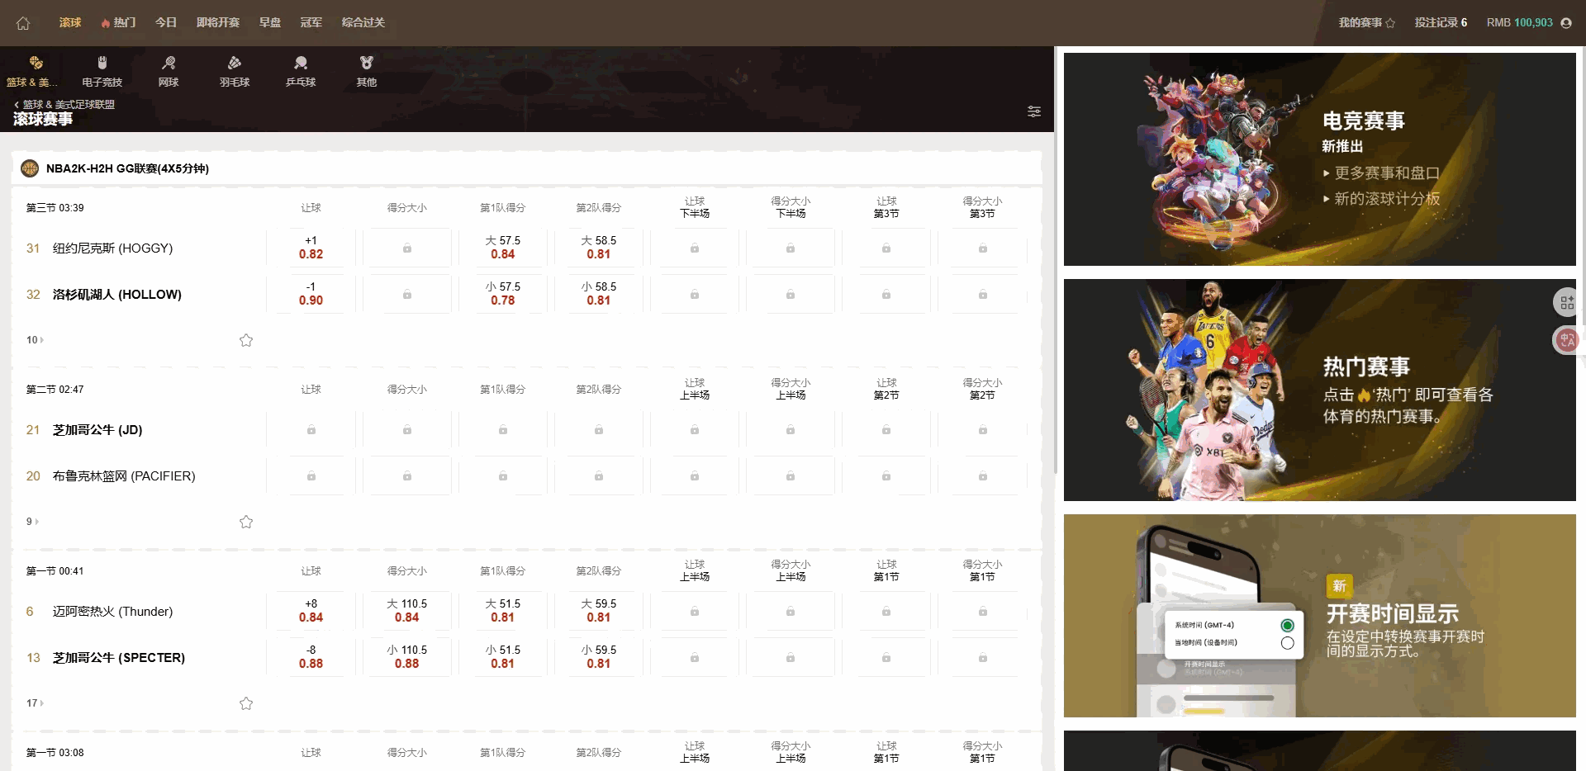Expand the 9 more markets for Bulls JD match
The width and height of the screenshot is (1586, 771).
(33, 522)
